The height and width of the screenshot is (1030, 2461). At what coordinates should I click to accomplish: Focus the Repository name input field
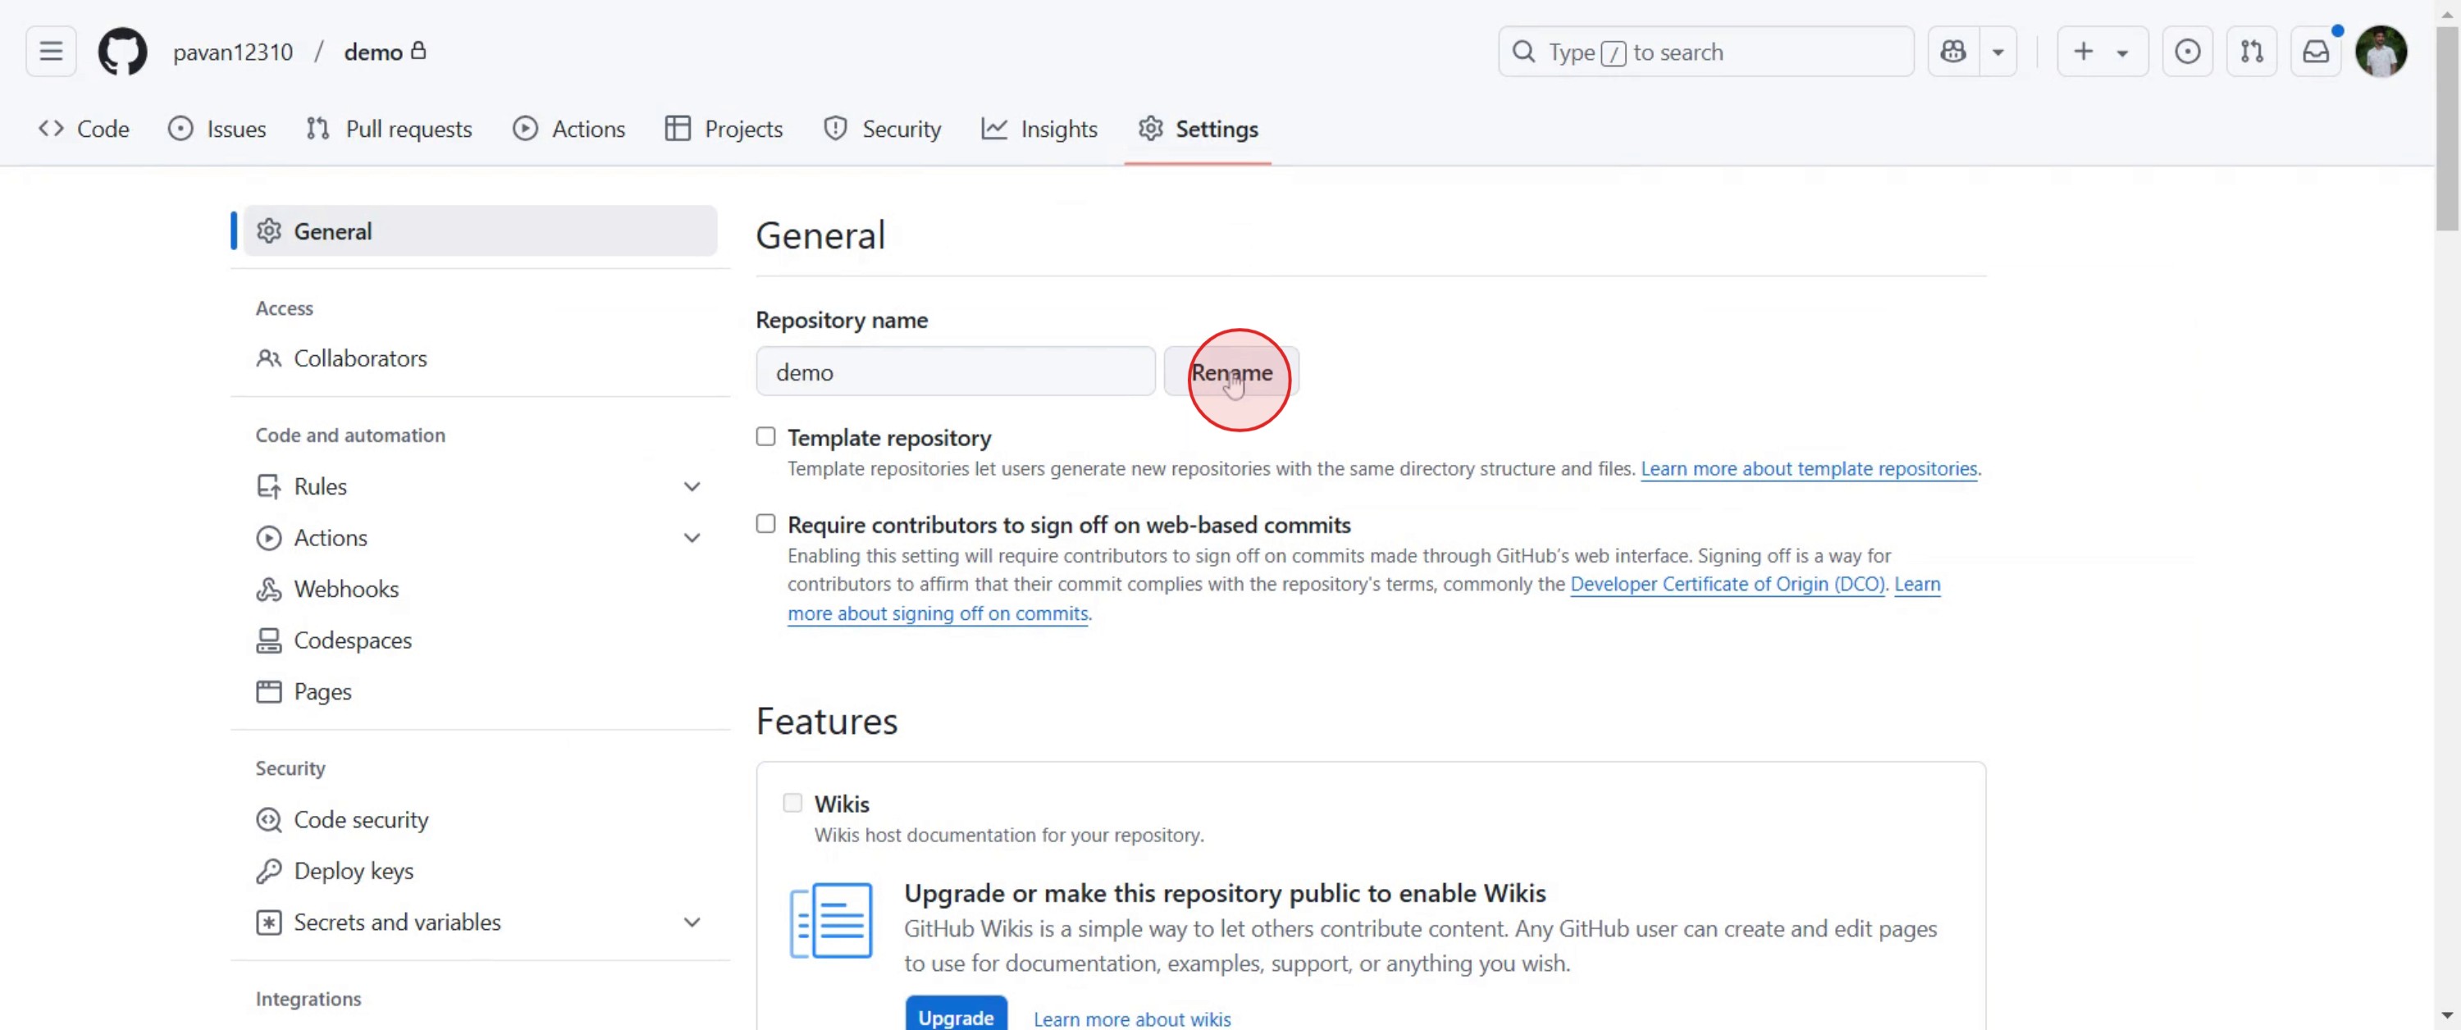click(956, 371)
